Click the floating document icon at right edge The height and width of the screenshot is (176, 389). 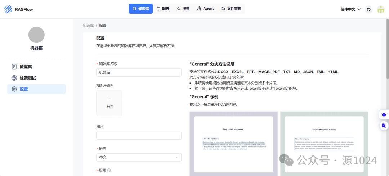tap(384, 125)
